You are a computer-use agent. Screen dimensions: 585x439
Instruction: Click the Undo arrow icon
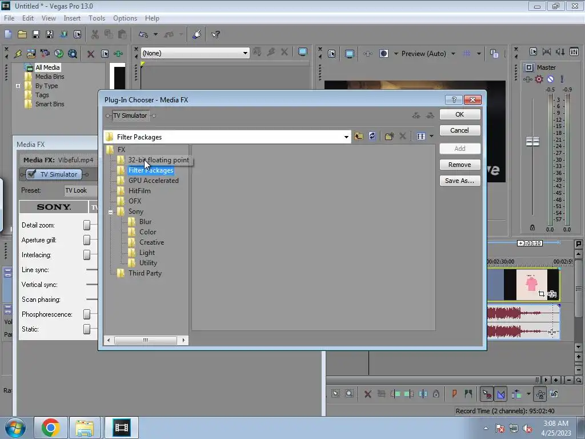click(x=143, y=34)
